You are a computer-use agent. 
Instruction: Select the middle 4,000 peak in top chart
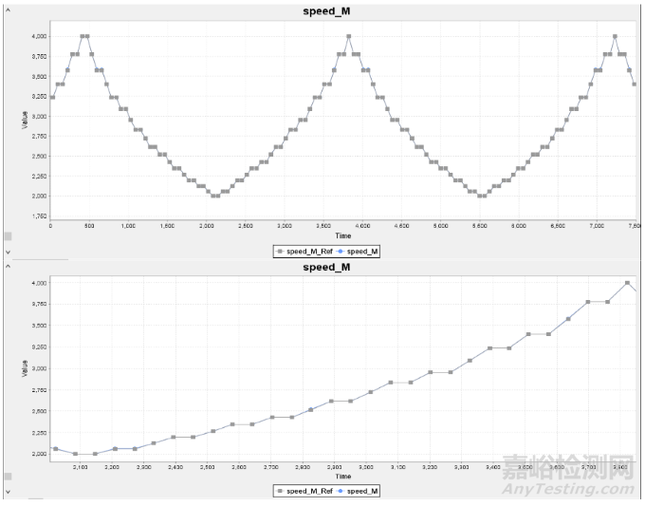(x=349, y=36)
